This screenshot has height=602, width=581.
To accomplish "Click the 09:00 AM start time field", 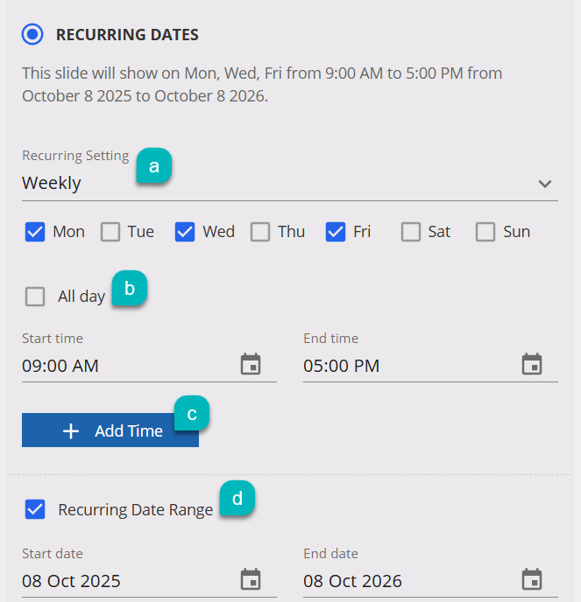I will coord(123,366).
